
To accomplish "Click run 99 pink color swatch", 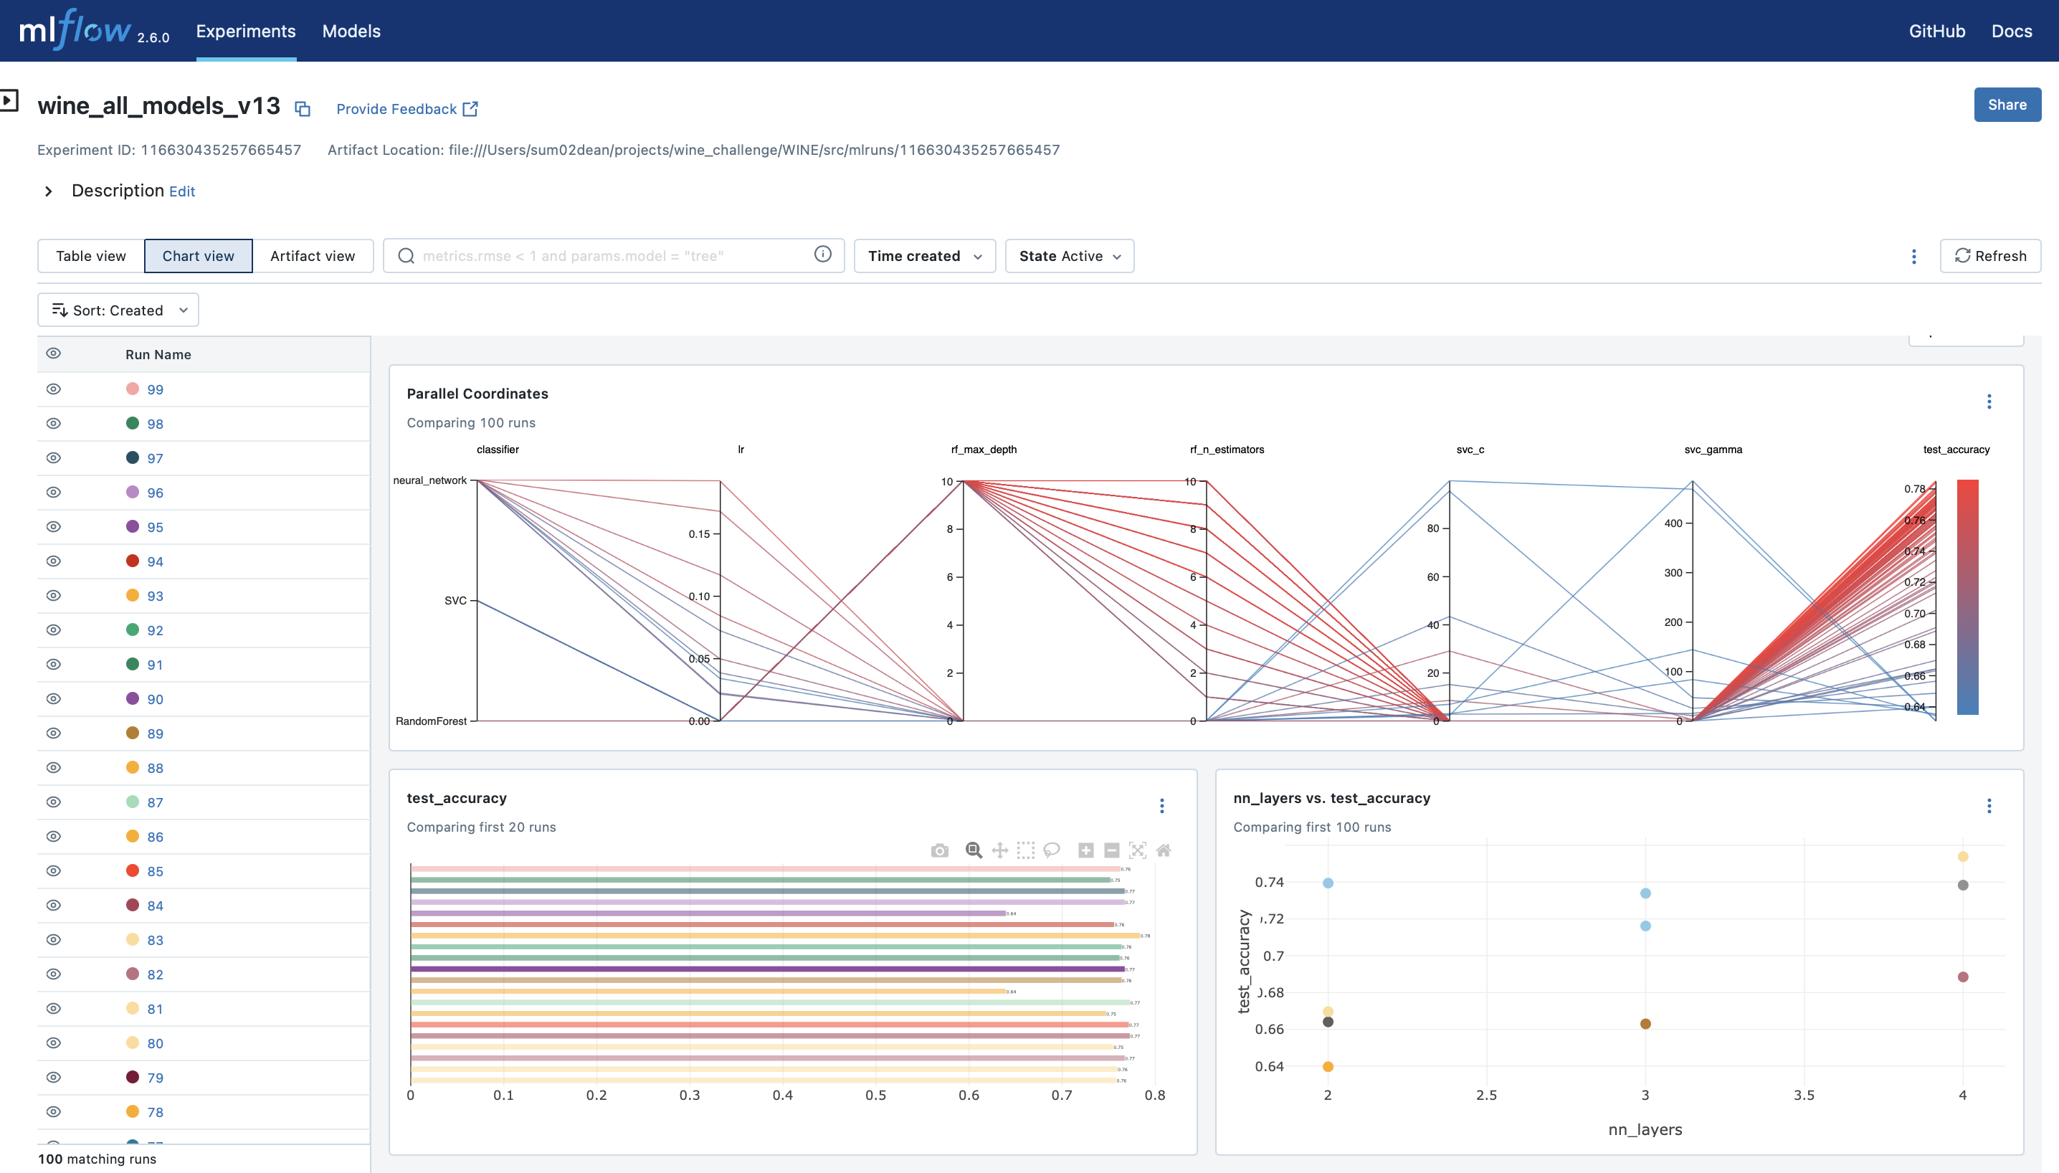I will pos(132,389).
